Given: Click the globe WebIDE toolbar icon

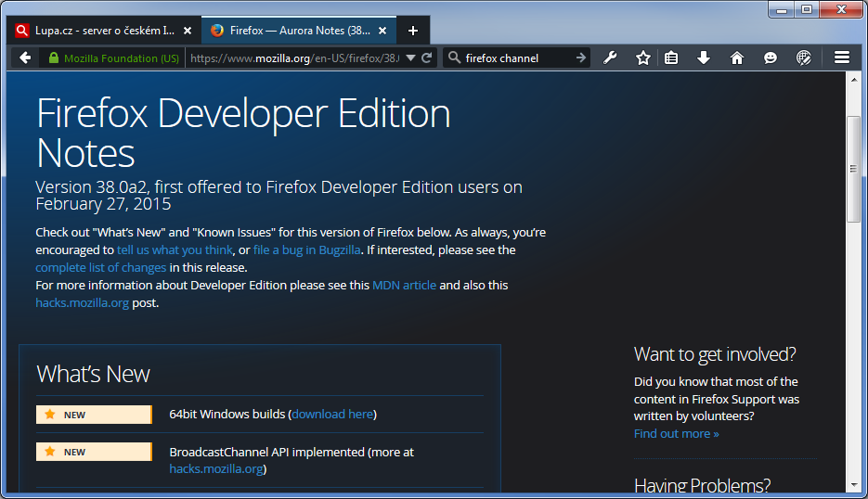Looking at the screenshot, I should (x=803, y=58).
